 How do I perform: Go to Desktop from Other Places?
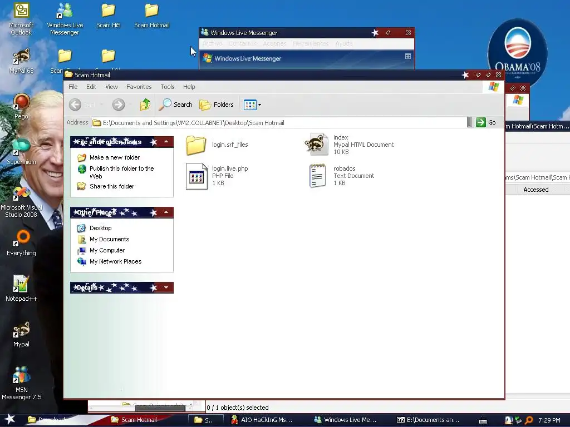coord(100,228)
